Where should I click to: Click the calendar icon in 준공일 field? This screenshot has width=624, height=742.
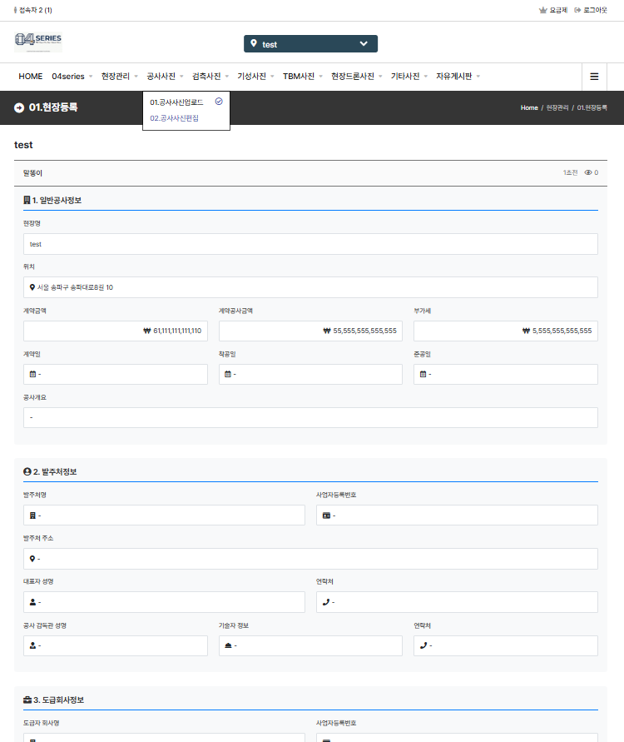[423, 374]
